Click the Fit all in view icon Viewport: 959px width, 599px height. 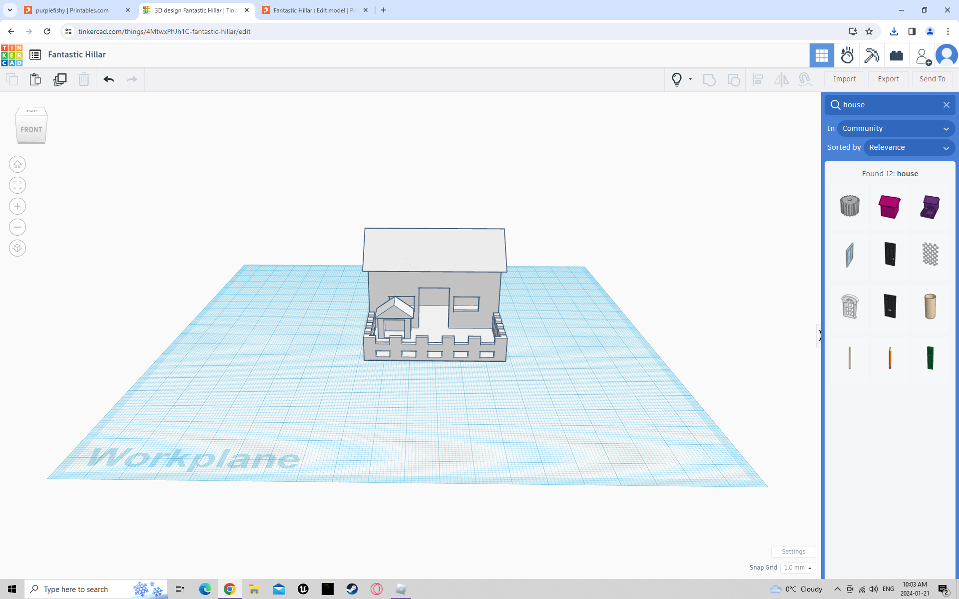[x=17, y=185]
